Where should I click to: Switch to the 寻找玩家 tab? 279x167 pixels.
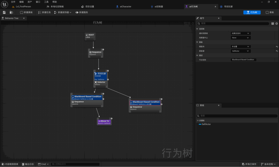(228, 7)
